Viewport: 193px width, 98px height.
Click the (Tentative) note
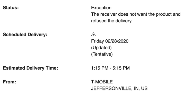102,54
